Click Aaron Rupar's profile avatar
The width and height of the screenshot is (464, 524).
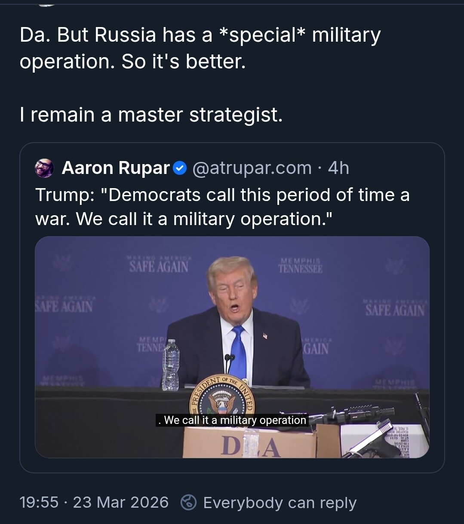coord(44,168)
